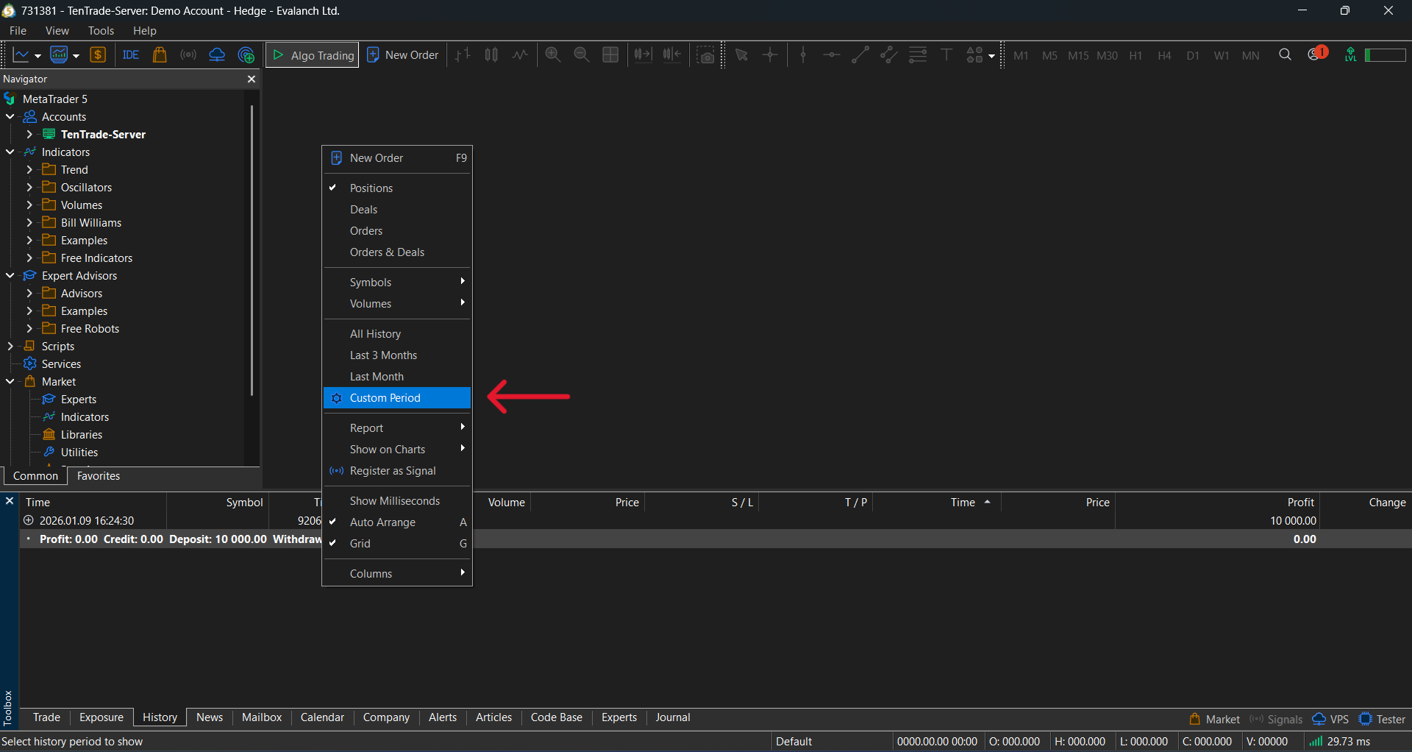Select Last 3 Months history
Image resolution: width=1412 pixels, height=752 pixels.
tap(397, 355)
